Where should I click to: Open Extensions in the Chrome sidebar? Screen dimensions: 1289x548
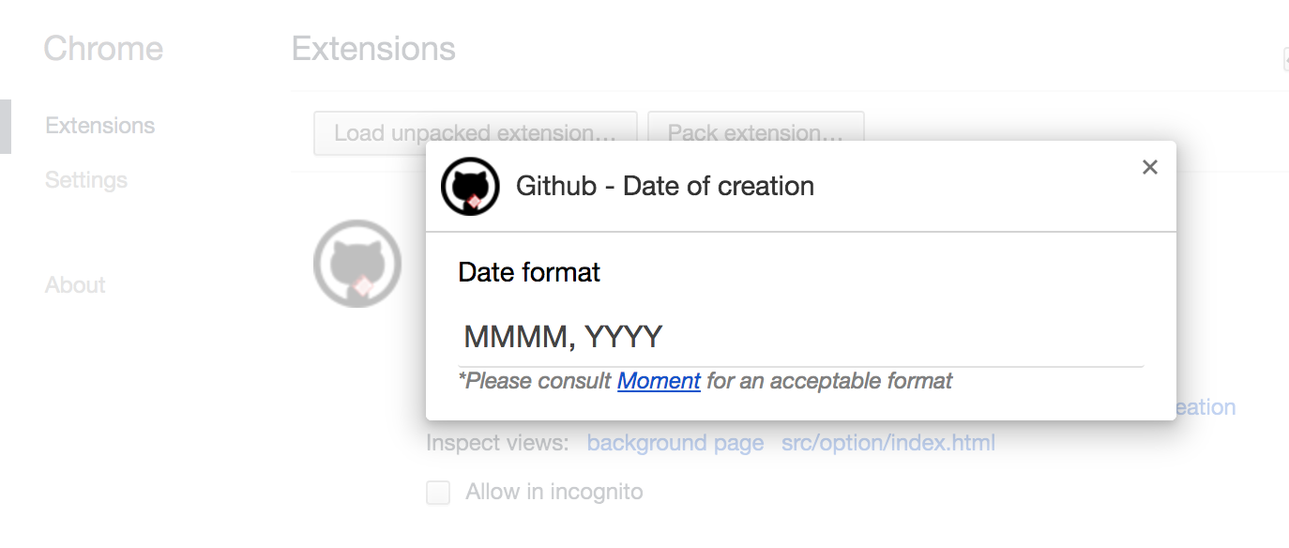tap(99, 126)
